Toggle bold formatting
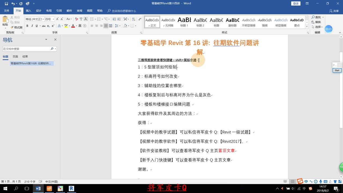The width and height of the screenshot is (343, 193). point(27,26)
